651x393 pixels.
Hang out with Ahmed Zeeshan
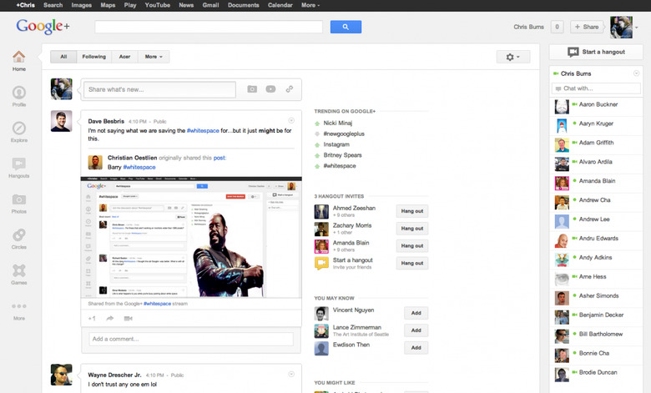411,211
